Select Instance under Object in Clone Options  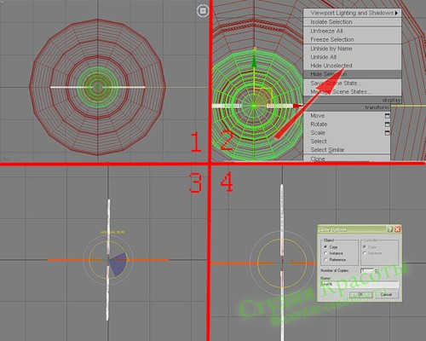tap(325, 253)
